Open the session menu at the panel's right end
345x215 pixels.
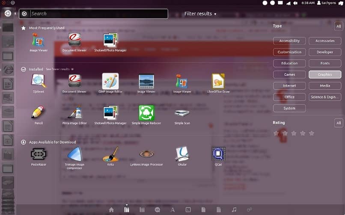341,3
